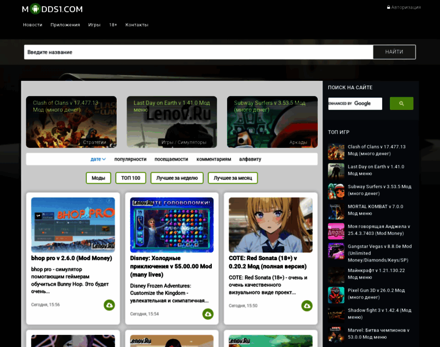Sort by посещаемости
Image resolution: width=440 pixels, height=347 pixels.
click(x=171, y=159)
